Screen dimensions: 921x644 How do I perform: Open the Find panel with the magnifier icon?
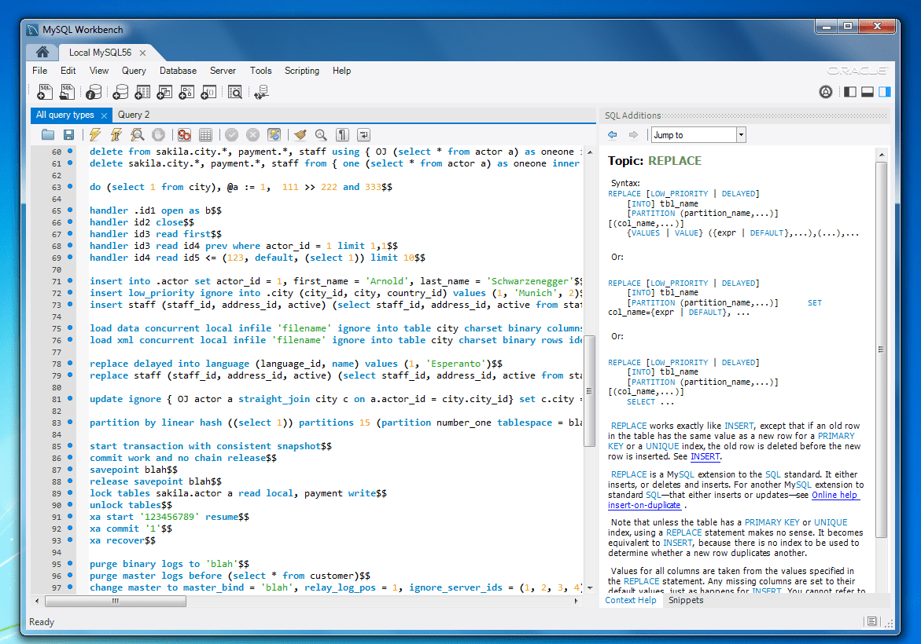[x=321, y=134]
